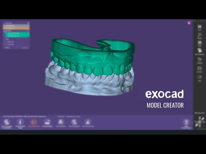
Task: Click the round icon at bottom toolbar's far right
Action: 186,122
